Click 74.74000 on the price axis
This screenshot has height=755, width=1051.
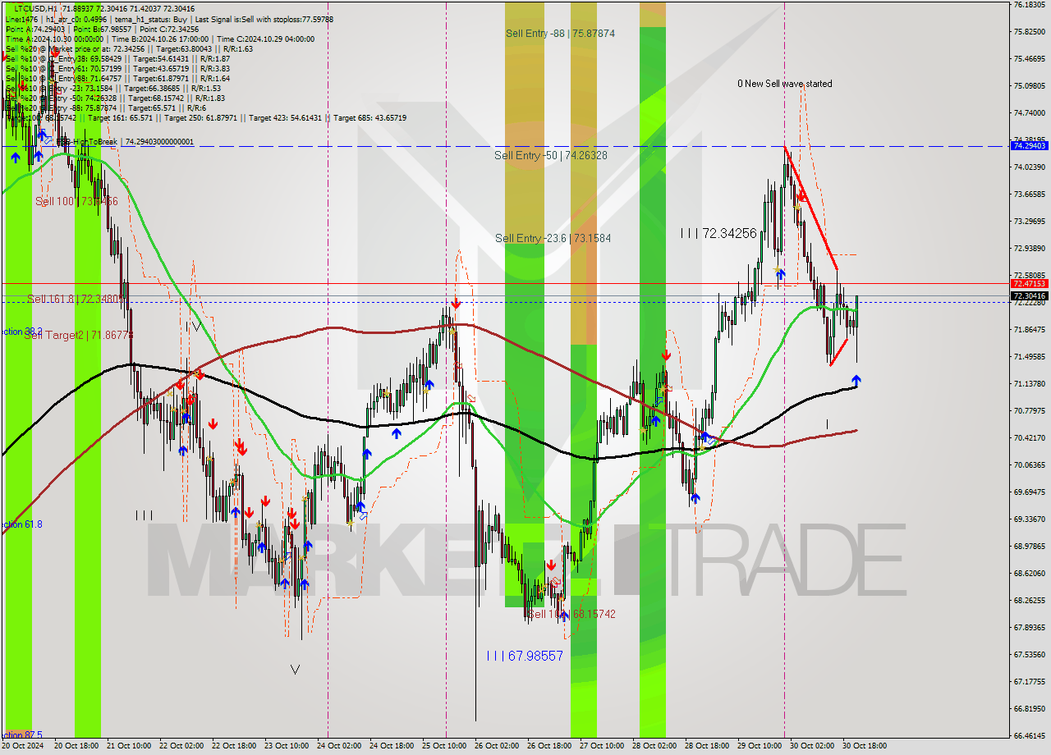[x=1029, y=112]
